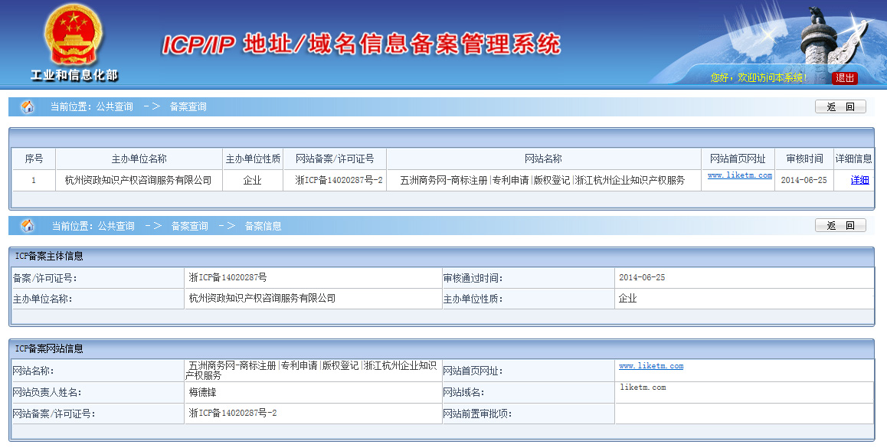Click 审核通过时间 label
Image resolution: width=887 pixels, height=448 pixels.
tap(473, 278)
